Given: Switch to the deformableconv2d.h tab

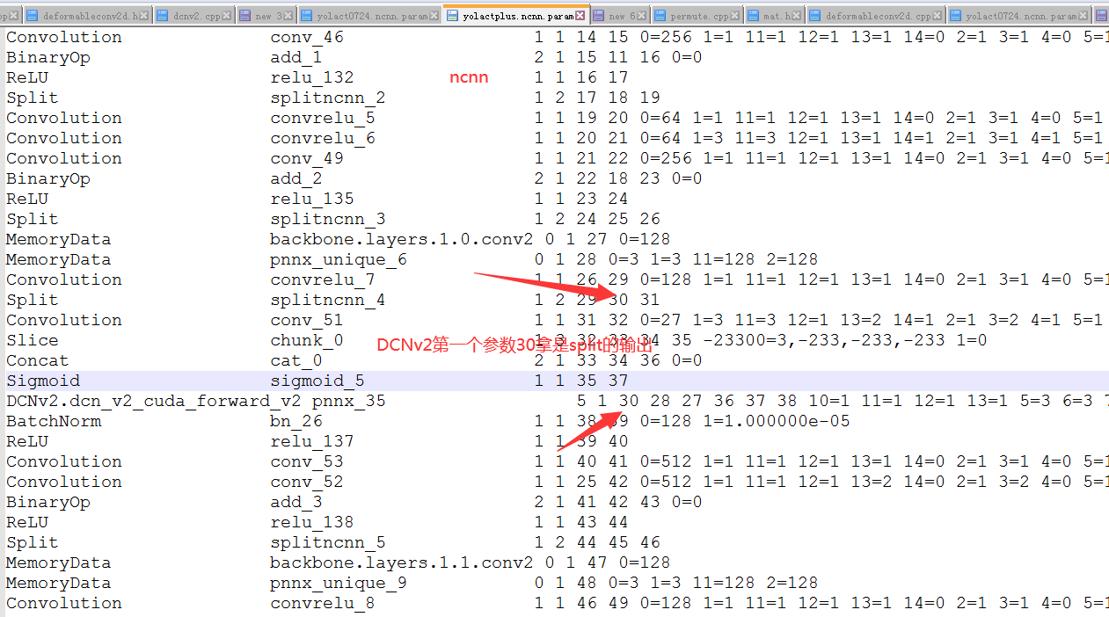Looking at the screenshot, I should coord(86,16).
